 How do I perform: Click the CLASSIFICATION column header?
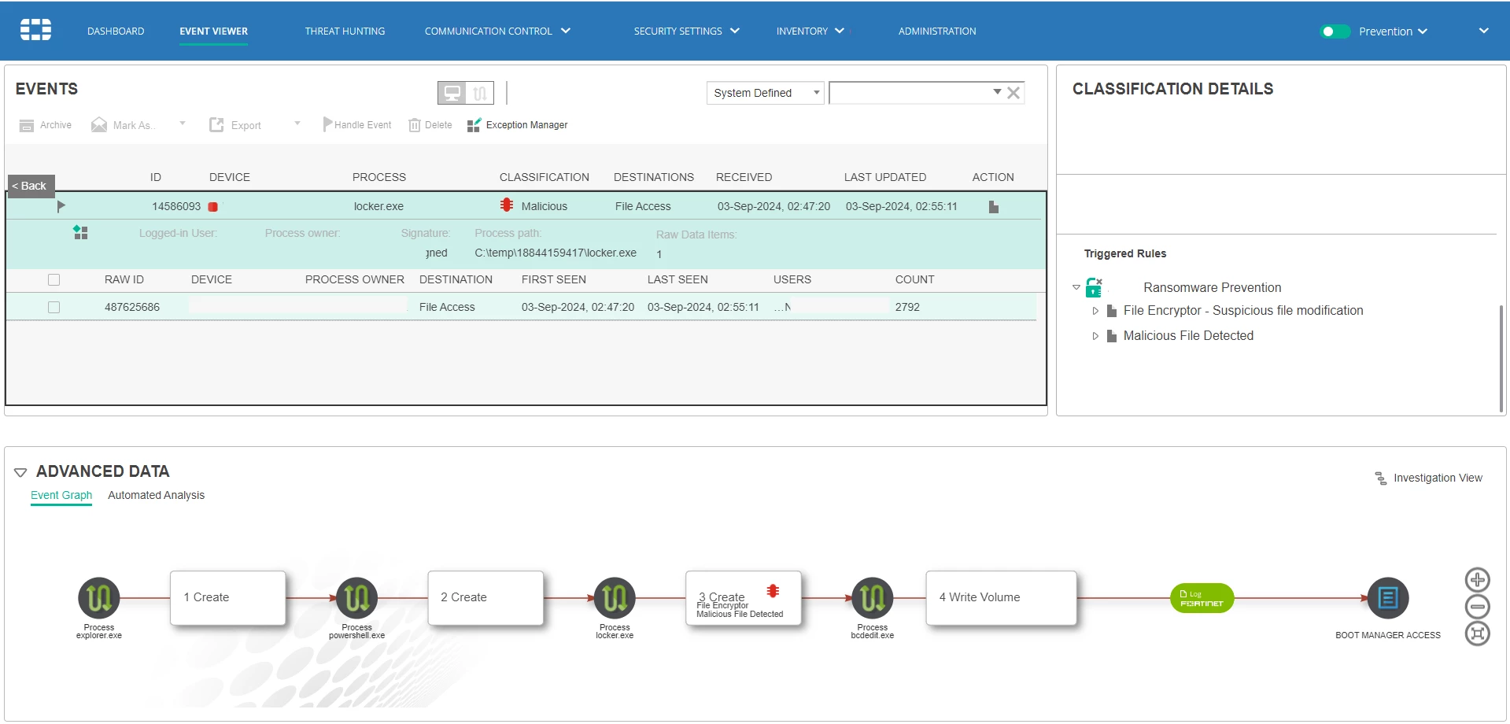tap(545, 177)
